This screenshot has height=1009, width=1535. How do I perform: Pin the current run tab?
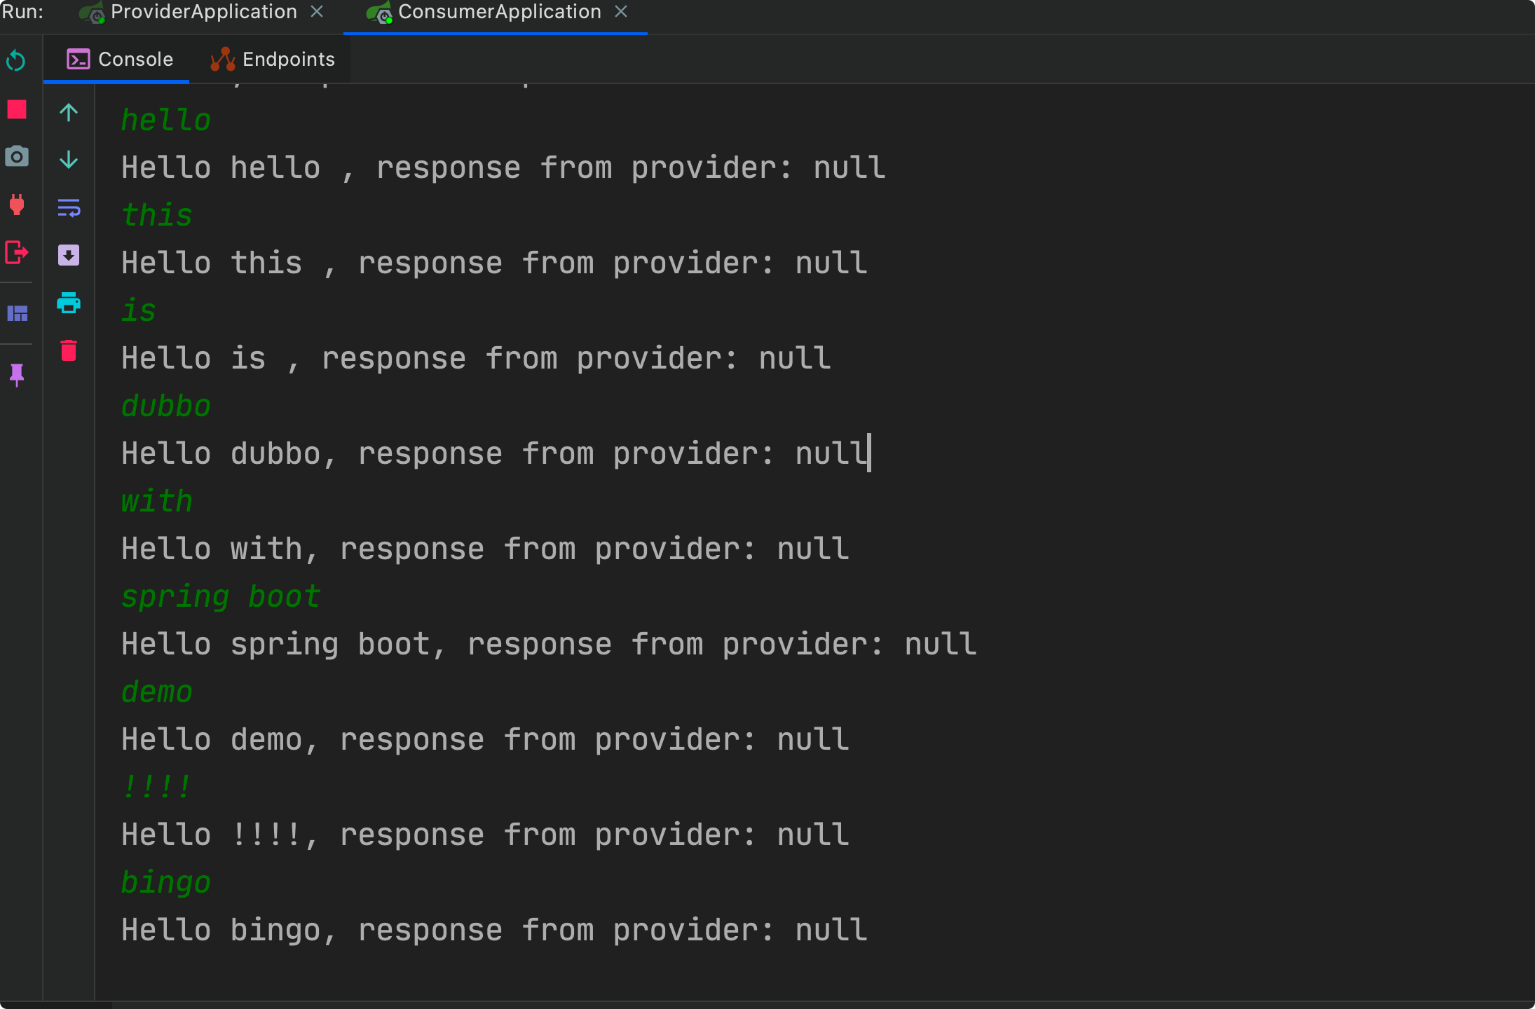[17, 375]
